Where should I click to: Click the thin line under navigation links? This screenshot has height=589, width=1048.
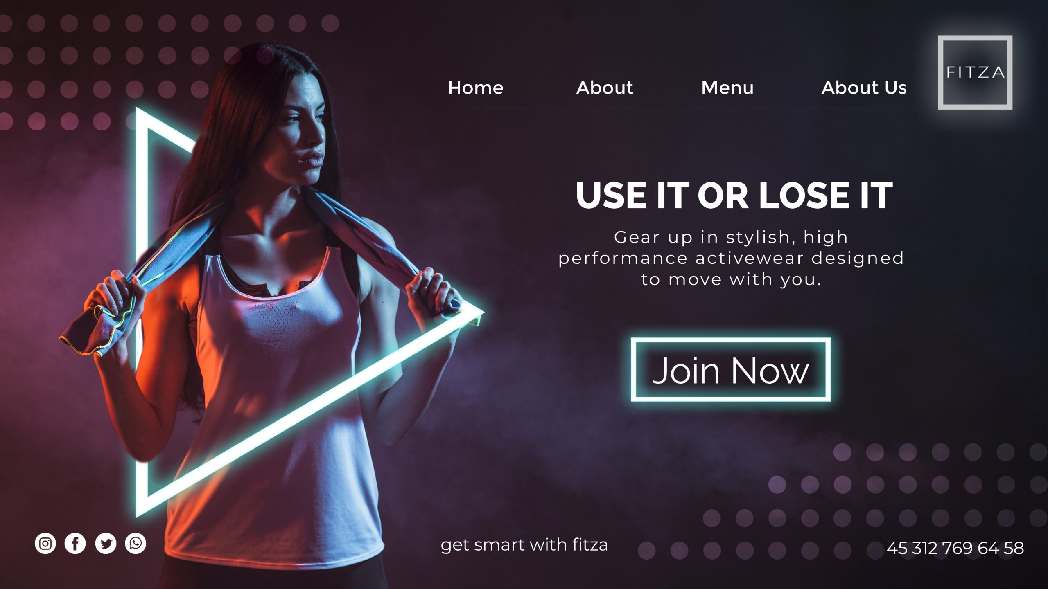675,108
